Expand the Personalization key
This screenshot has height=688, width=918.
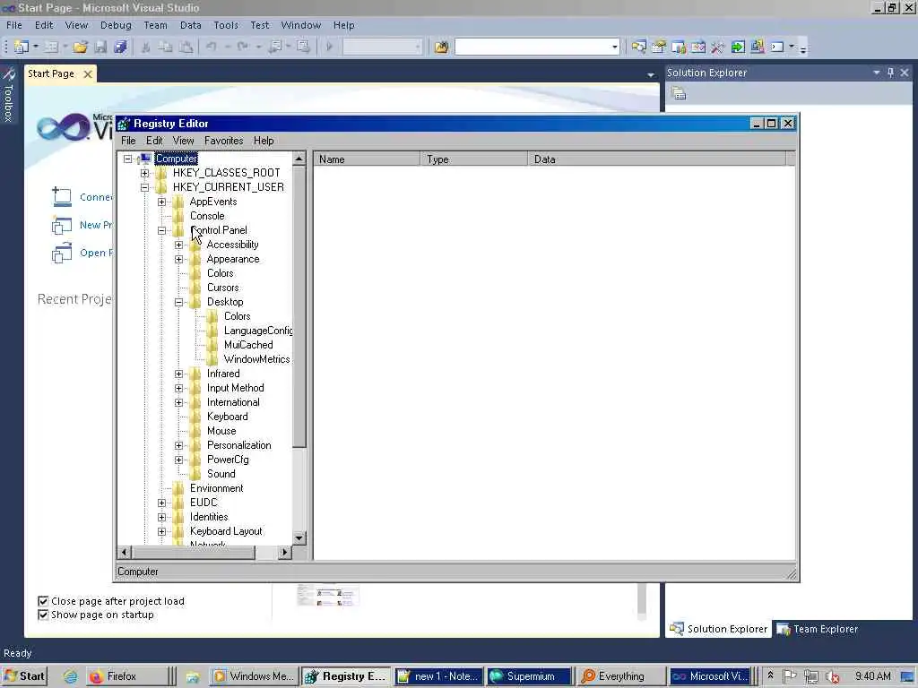click(x=178, y=445)
